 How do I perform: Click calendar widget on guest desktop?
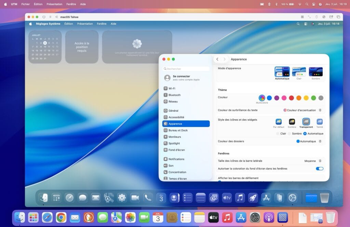click(x=45, y=47)
